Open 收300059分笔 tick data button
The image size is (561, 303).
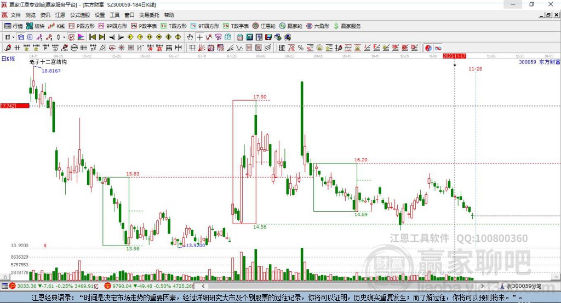(x=520, y=286)
